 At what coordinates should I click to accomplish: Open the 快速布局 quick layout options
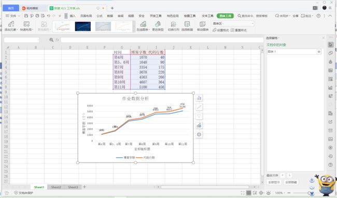point(26,26)
